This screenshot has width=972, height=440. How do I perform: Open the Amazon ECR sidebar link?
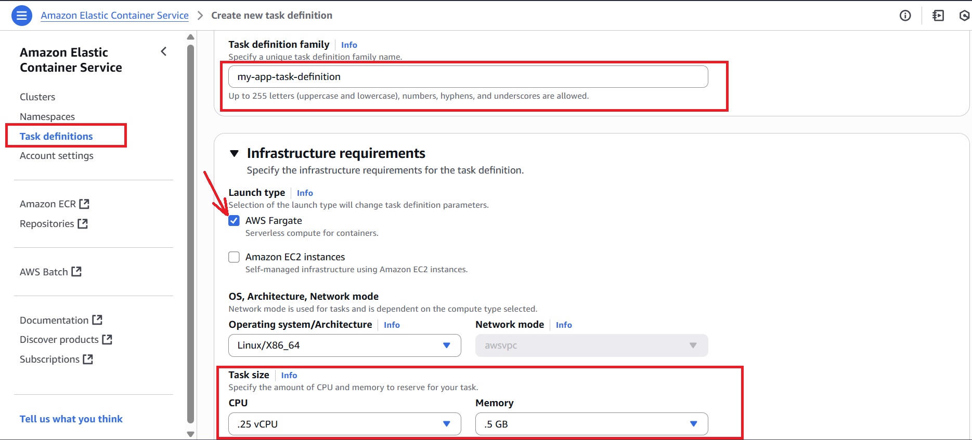pos(48,204)
